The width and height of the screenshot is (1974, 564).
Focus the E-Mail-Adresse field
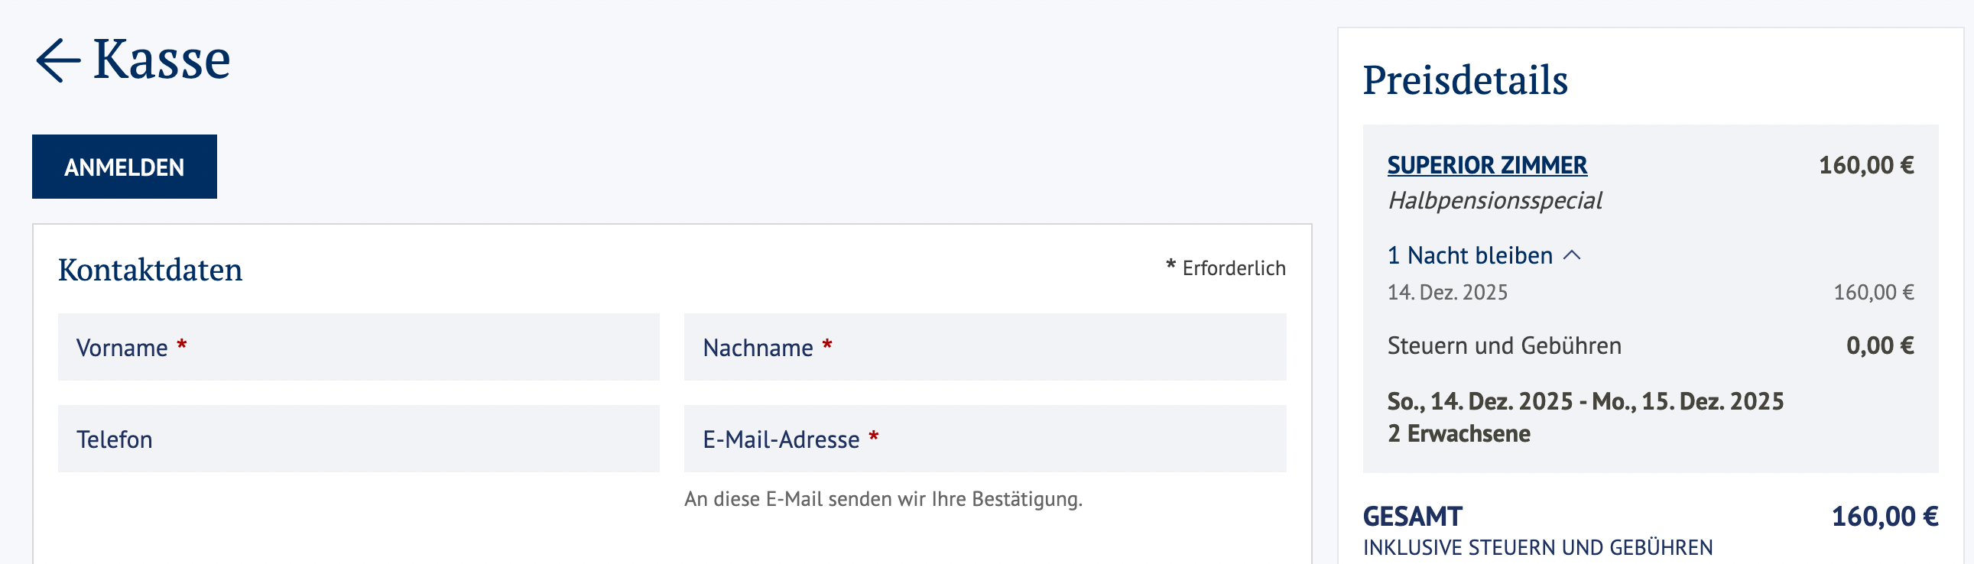tap(984, 439)
